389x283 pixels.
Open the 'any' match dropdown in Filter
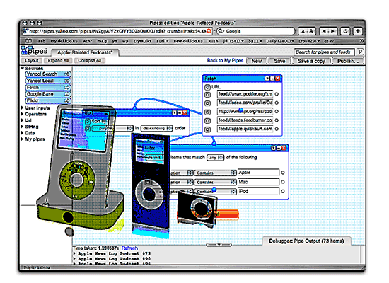[215, 157]
